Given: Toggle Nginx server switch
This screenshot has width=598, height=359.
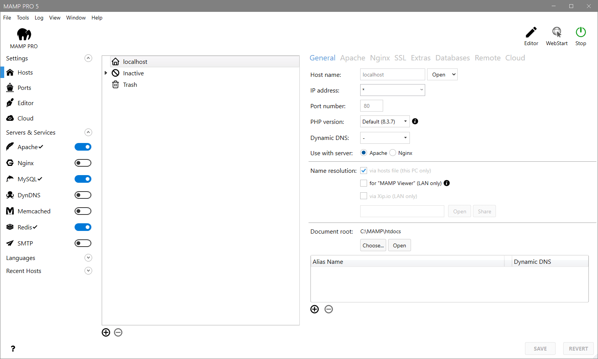Looking at the screenshot, I should point(83,163).
